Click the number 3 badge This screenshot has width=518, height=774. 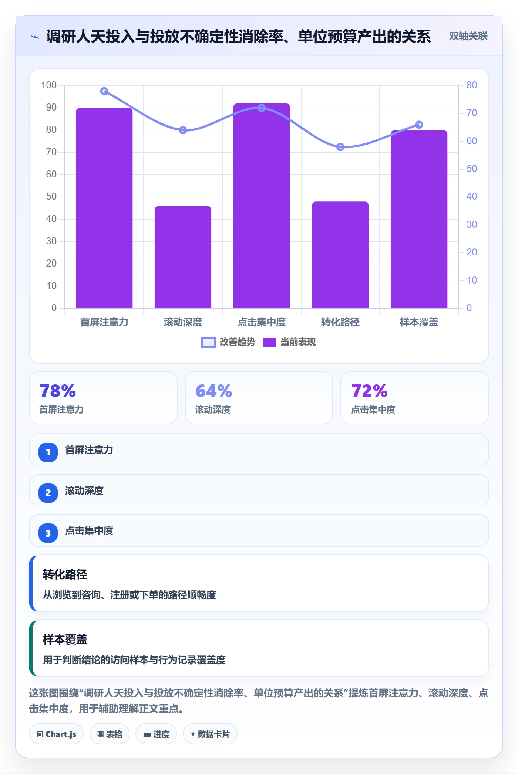(x=48, y=533)
